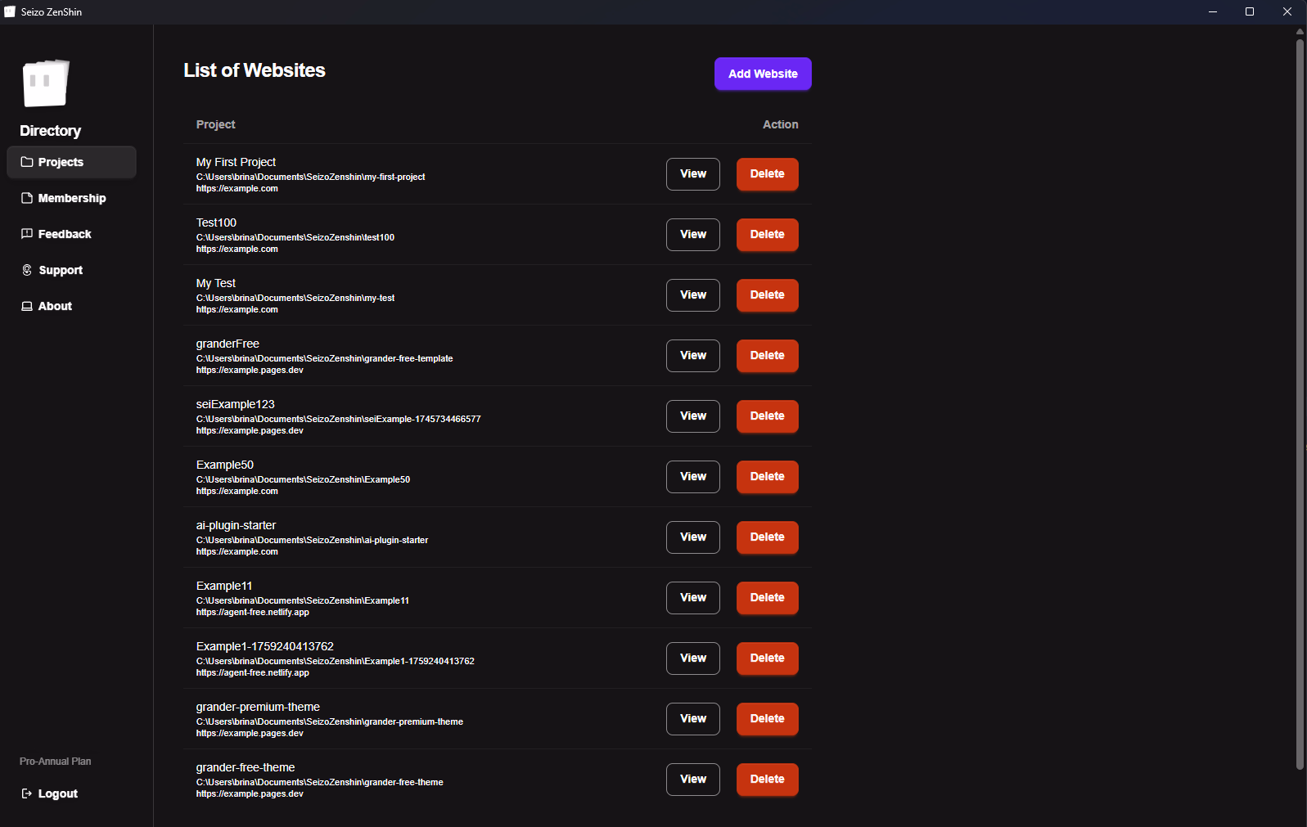Delete the granderFree project

click(768, 356)
